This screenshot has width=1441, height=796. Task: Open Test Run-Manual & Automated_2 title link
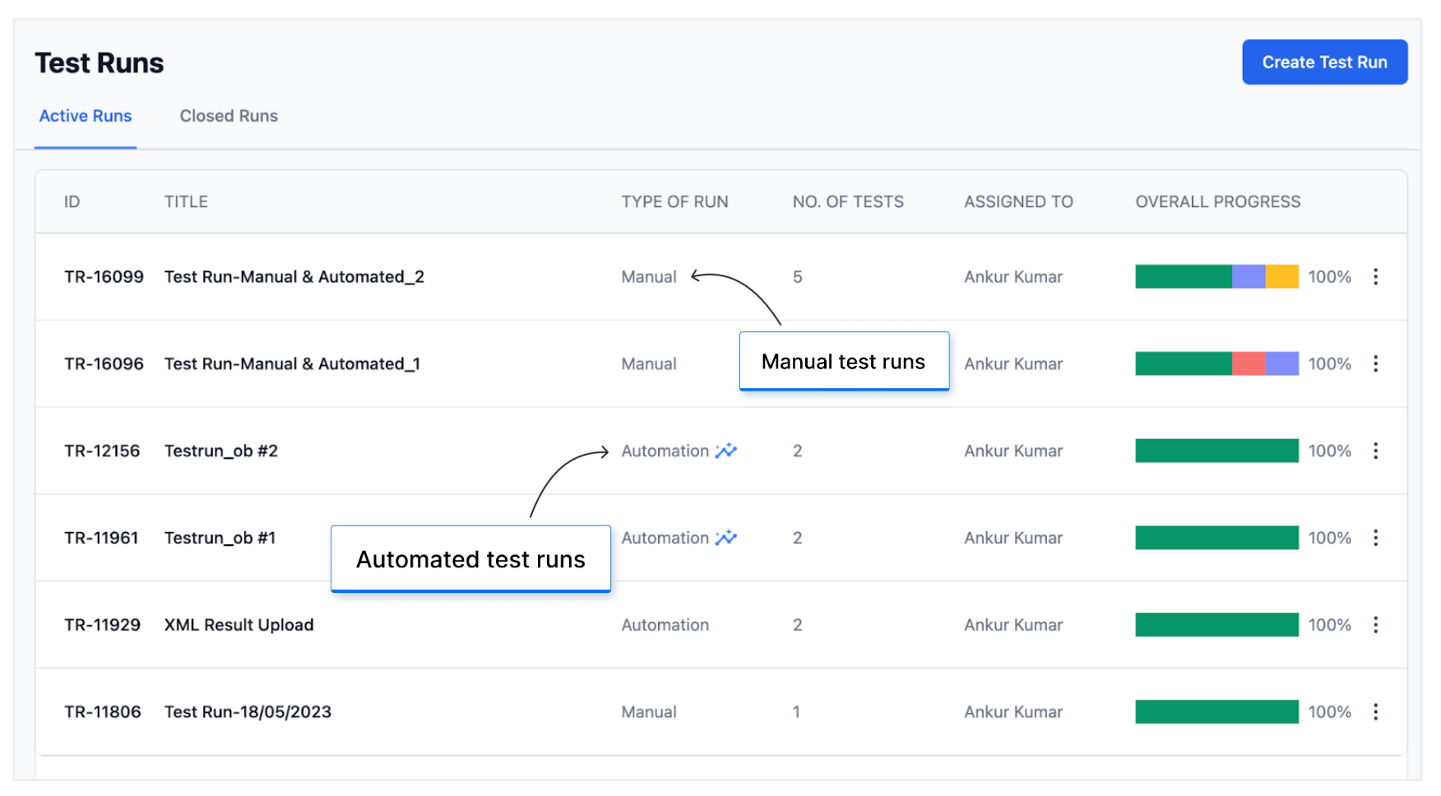click(294, 277)
